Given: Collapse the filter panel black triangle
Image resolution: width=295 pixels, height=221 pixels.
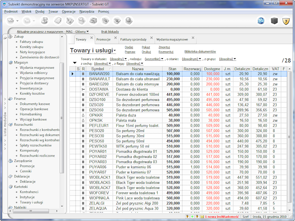Looking at the screenshot, I should coord(75,63).
